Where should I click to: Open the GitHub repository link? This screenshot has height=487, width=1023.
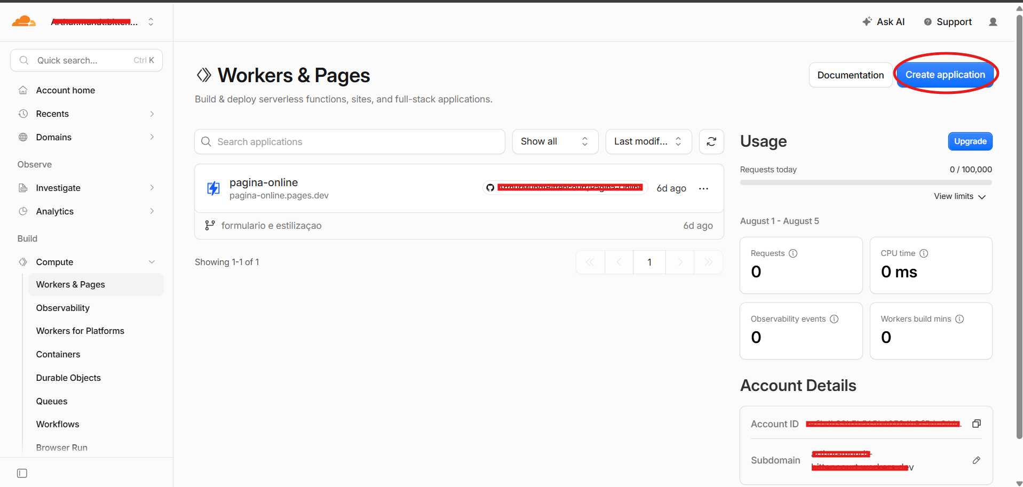click(565, 188)
